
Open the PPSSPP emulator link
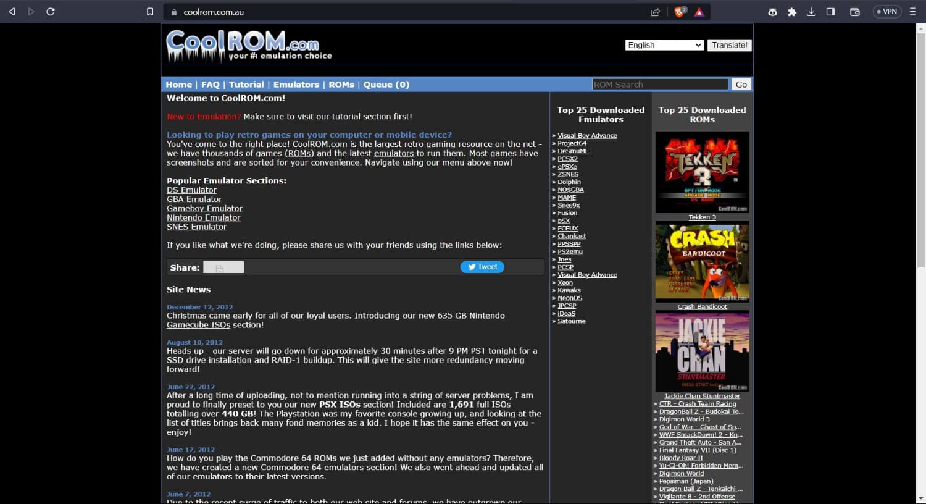tap(569, 244)
